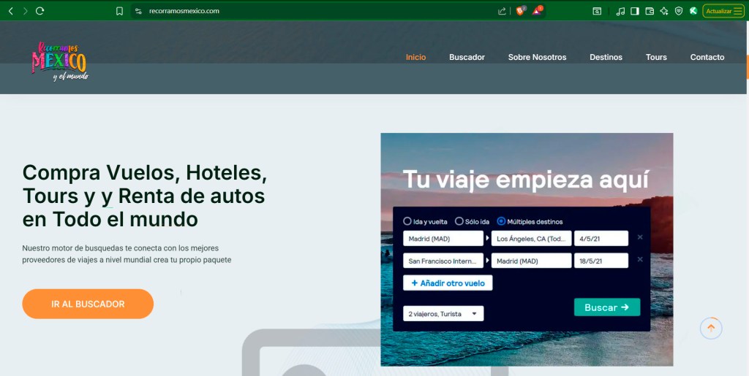Click the Recorramos Mexico site logo
The height and width of the screenshot is (376, 749).
[x=60, y=61]
